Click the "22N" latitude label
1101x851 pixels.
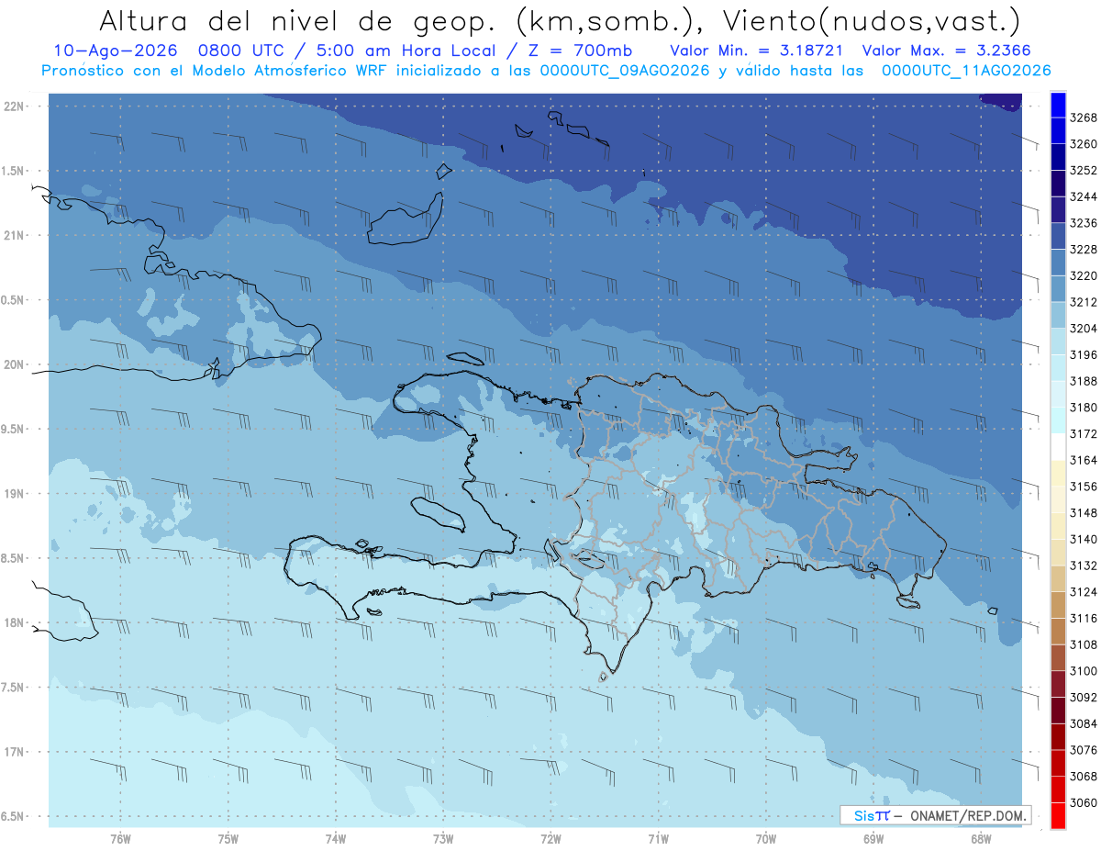pyautogui.click(x=15, y=106)
